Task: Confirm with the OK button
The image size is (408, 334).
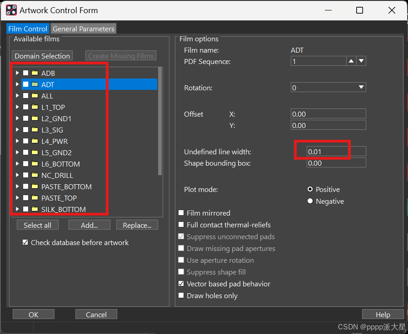Action: pos(33,314)
